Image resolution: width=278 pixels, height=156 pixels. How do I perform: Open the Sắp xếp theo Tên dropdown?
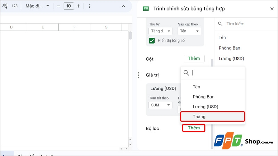189,31
